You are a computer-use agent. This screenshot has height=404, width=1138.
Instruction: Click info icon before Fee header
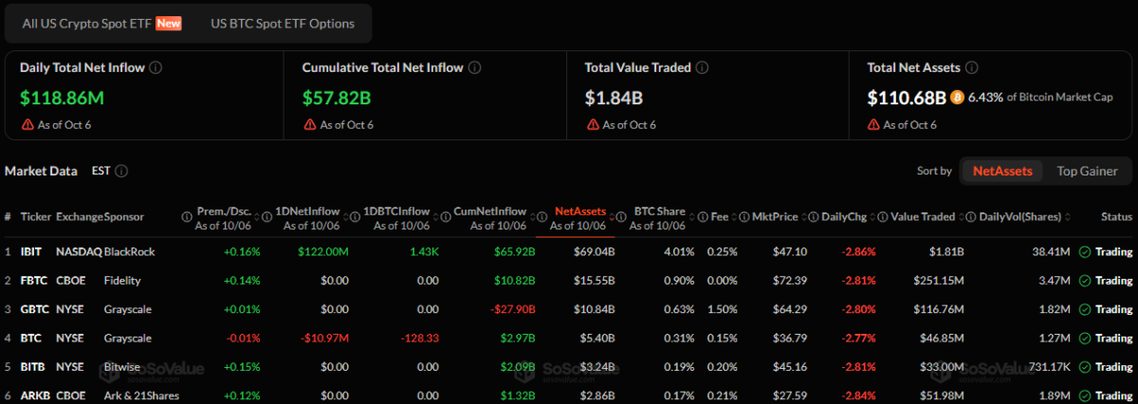(x=703, y=217)
